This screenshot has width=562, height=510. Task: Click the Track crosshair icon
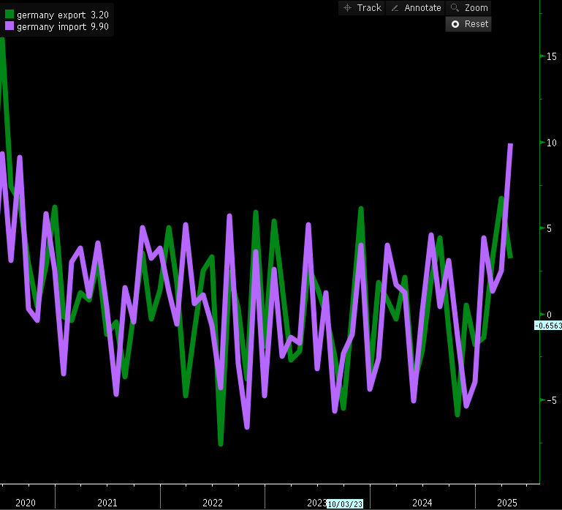[x=347, y=8]
